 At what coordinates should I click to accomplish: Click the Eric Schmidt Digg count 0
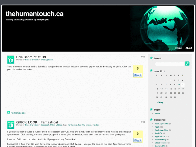tap(138, 69)
